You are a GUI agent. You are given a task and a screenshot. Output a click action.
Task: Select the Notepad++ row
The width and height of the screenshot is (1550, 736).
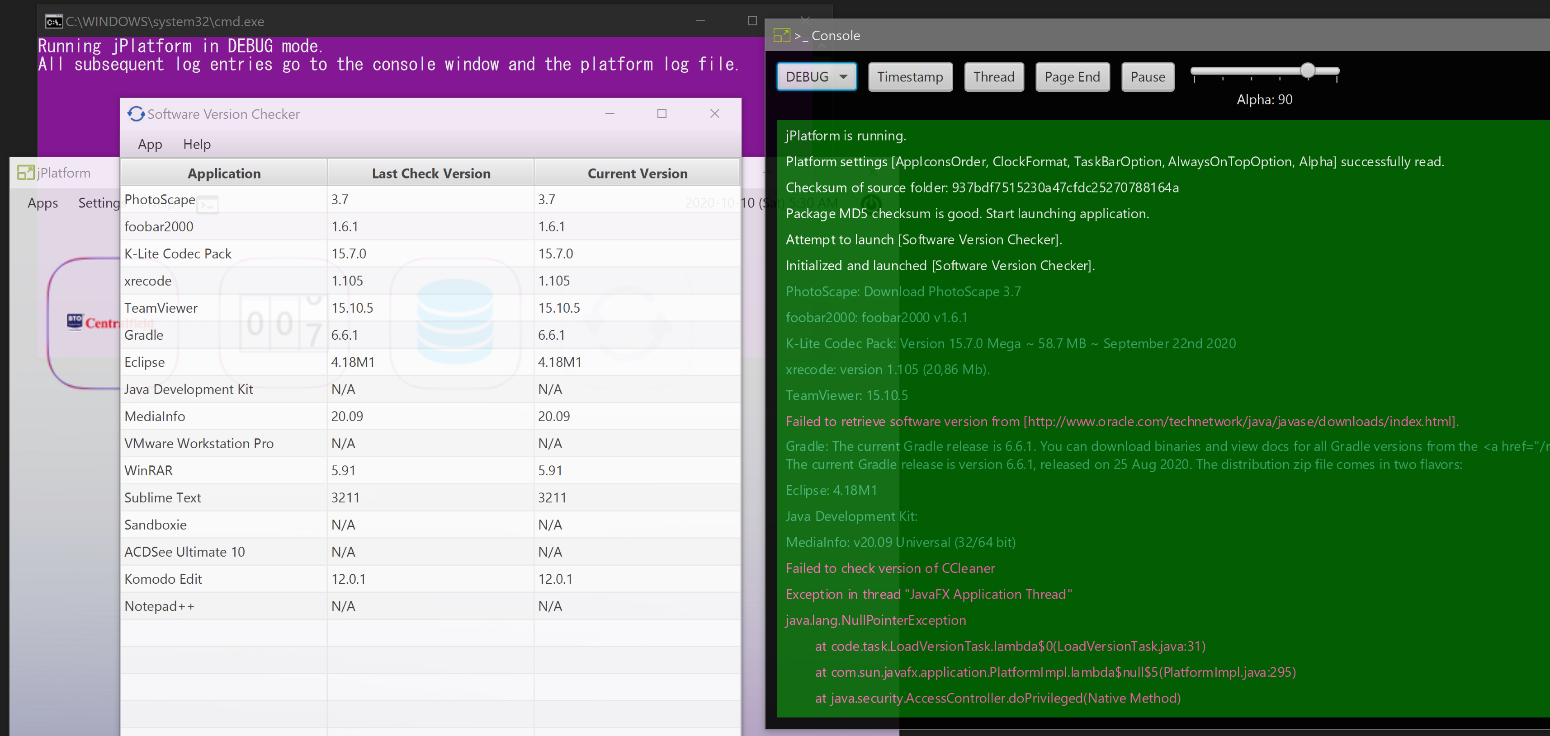tap(430, 605)
